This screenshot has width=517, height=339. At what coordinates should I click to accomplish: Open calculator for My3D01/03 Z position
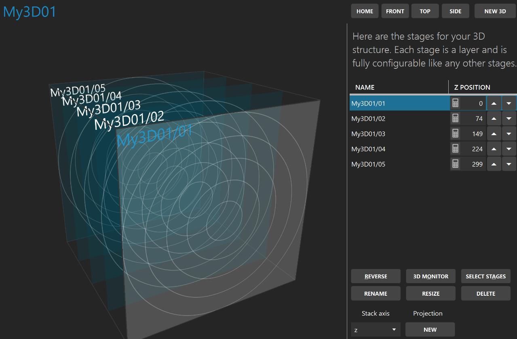click(455, 134)
